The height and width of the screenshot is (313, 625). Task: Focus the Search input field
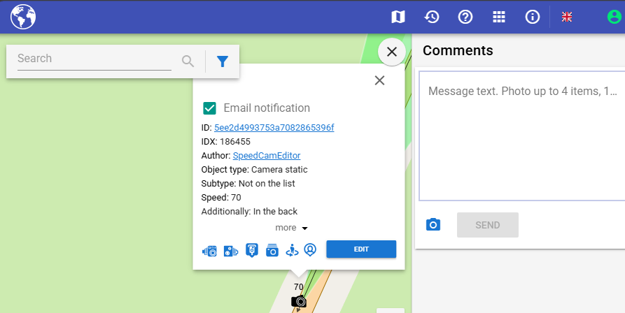tap(94, 59)
